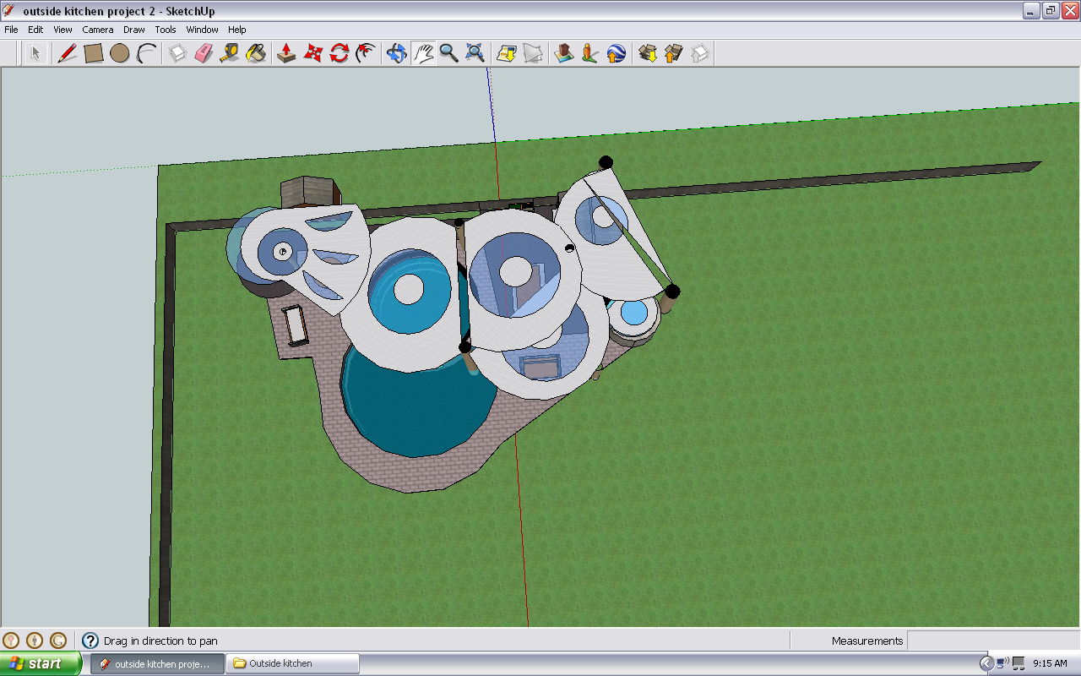
Task: Select the Line pencil tool
Action: pos(67,53)
